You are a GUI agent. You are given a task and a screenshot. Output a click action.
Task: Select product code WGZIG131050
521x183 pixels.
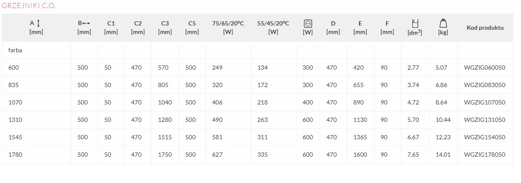[485, 120]
